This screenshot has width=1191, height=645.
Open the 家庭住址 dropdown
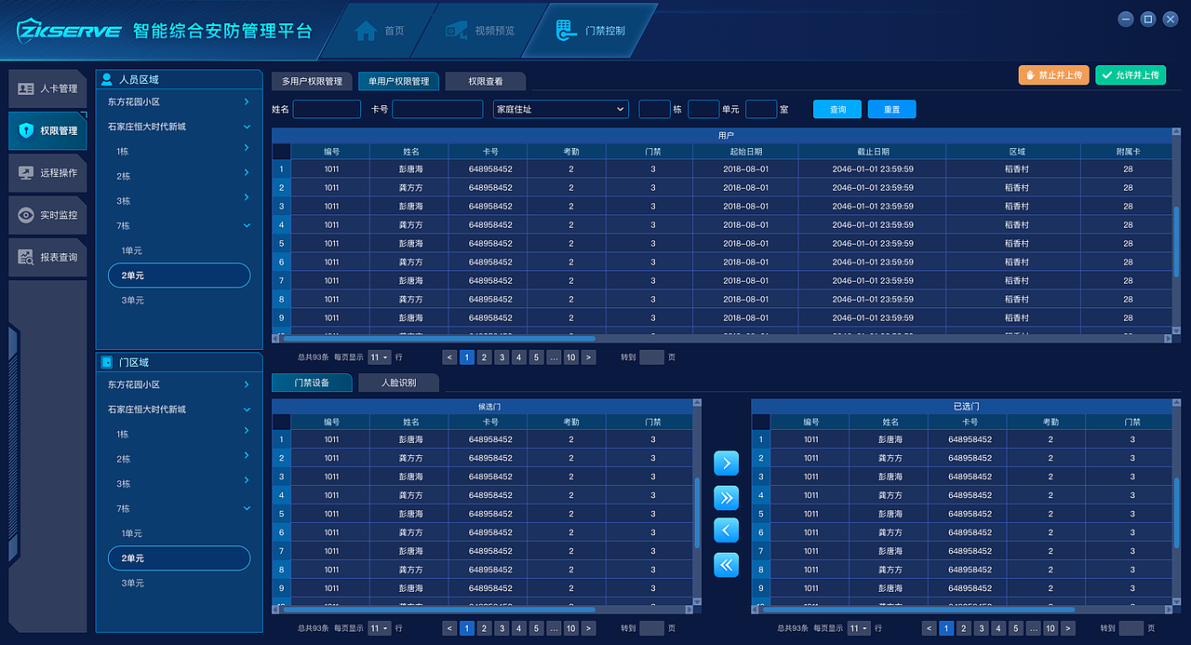[560, 109]
